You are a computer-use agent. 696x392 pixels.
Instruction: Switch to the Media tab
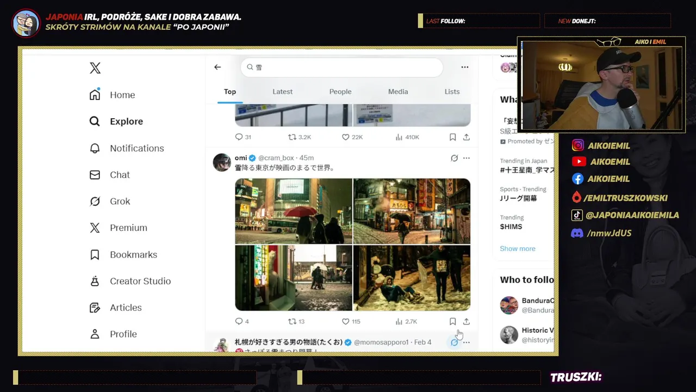[x=398, y=91]
